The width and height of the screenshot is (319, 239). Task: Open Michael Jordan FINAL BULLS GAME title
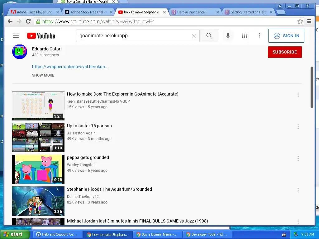click(x=137, y=221)
